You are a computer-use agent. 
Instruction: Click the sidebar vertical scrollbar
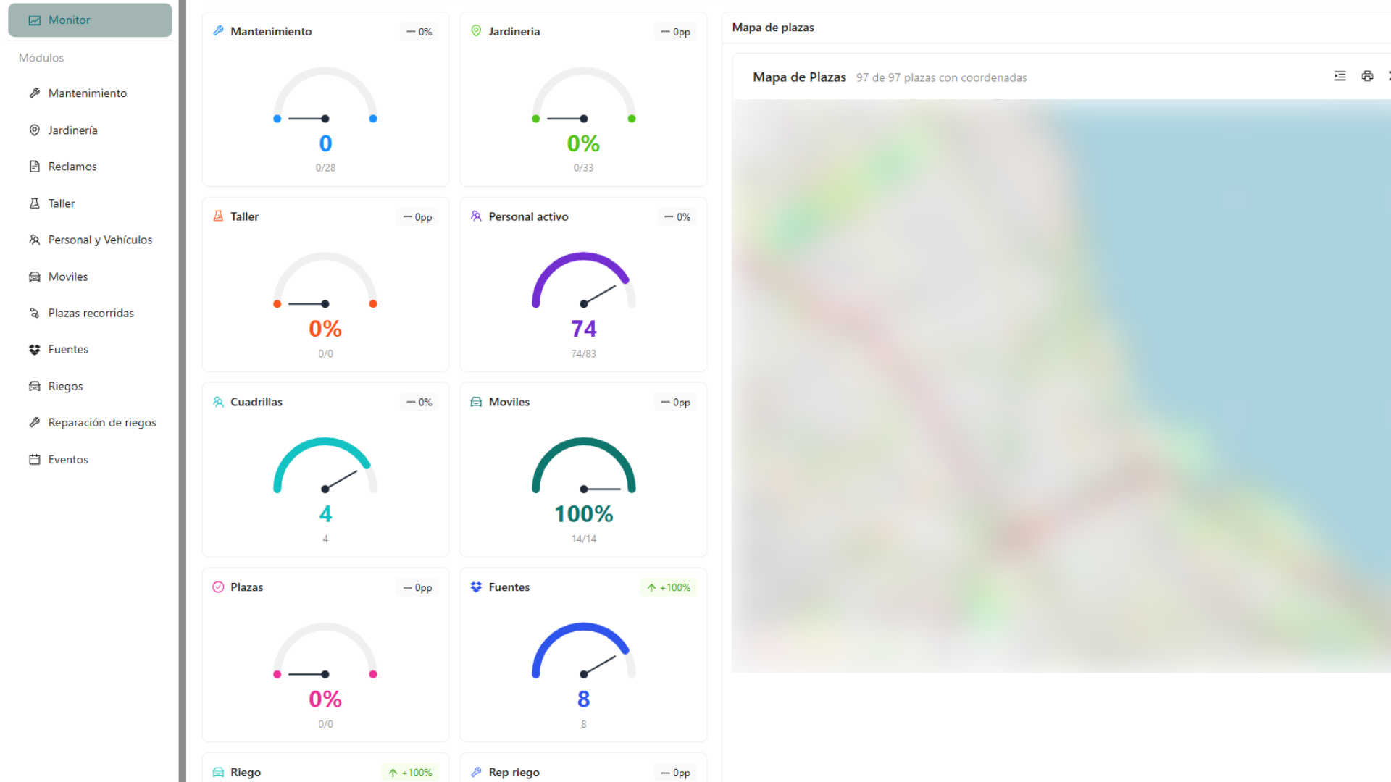(182, 391)
